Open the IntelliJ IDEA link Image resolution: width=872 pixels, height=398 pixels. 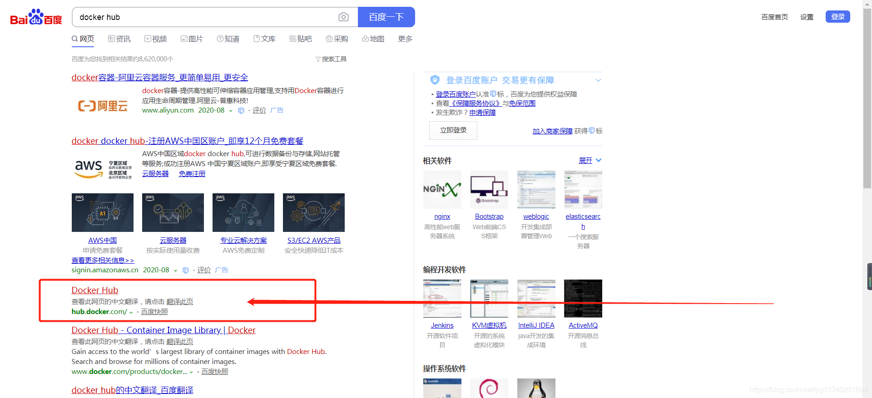pyautogui.click(x=536, y=325)
